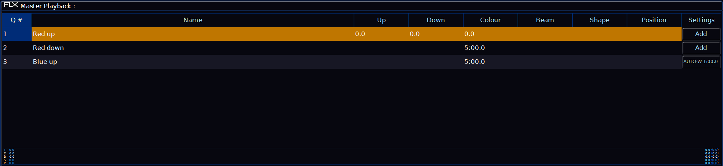723x166 pixels.
Task: Click cue number 3 cell
Action: tap(17, 62)
